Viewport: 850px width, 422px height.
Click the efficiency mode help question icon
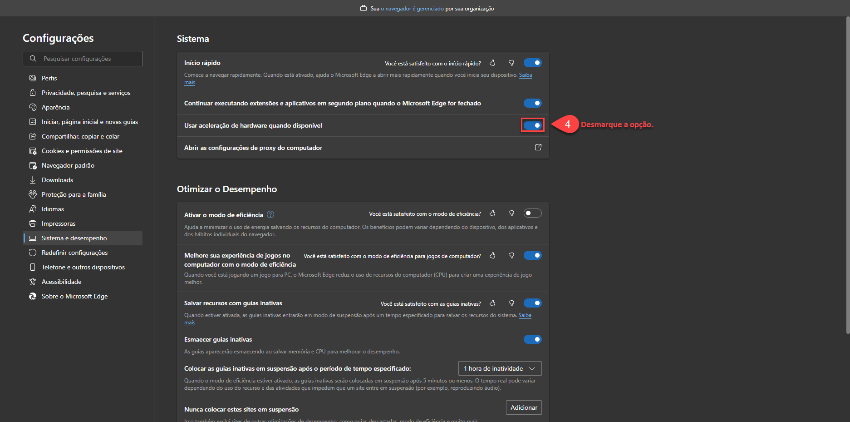click(270, 214)
